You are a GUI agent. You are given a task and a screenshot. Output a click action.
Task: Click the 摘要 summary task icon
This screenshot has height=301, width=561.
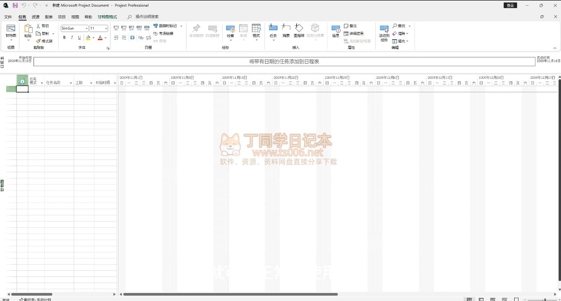tap(286, 30)
